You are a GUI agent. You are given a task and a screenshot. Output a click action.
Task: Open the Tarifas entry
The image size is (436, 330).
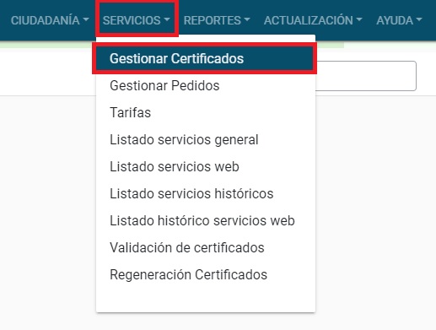tap(206, 112)
